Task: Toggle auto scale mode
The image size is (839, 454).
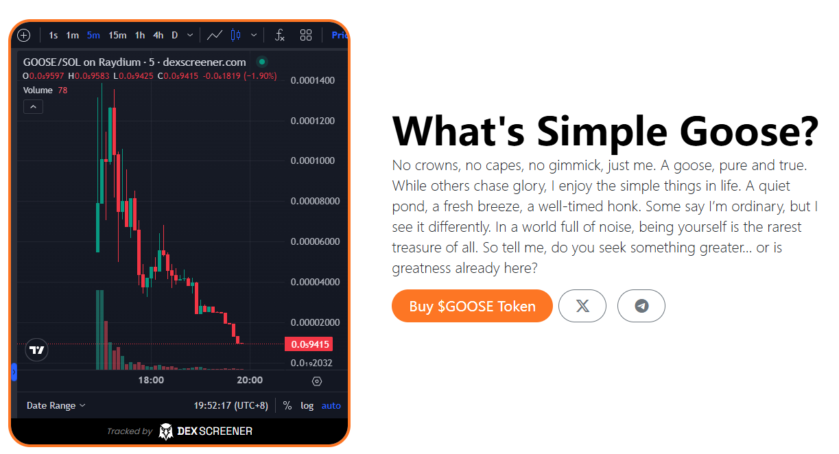Action: (331, 405)
